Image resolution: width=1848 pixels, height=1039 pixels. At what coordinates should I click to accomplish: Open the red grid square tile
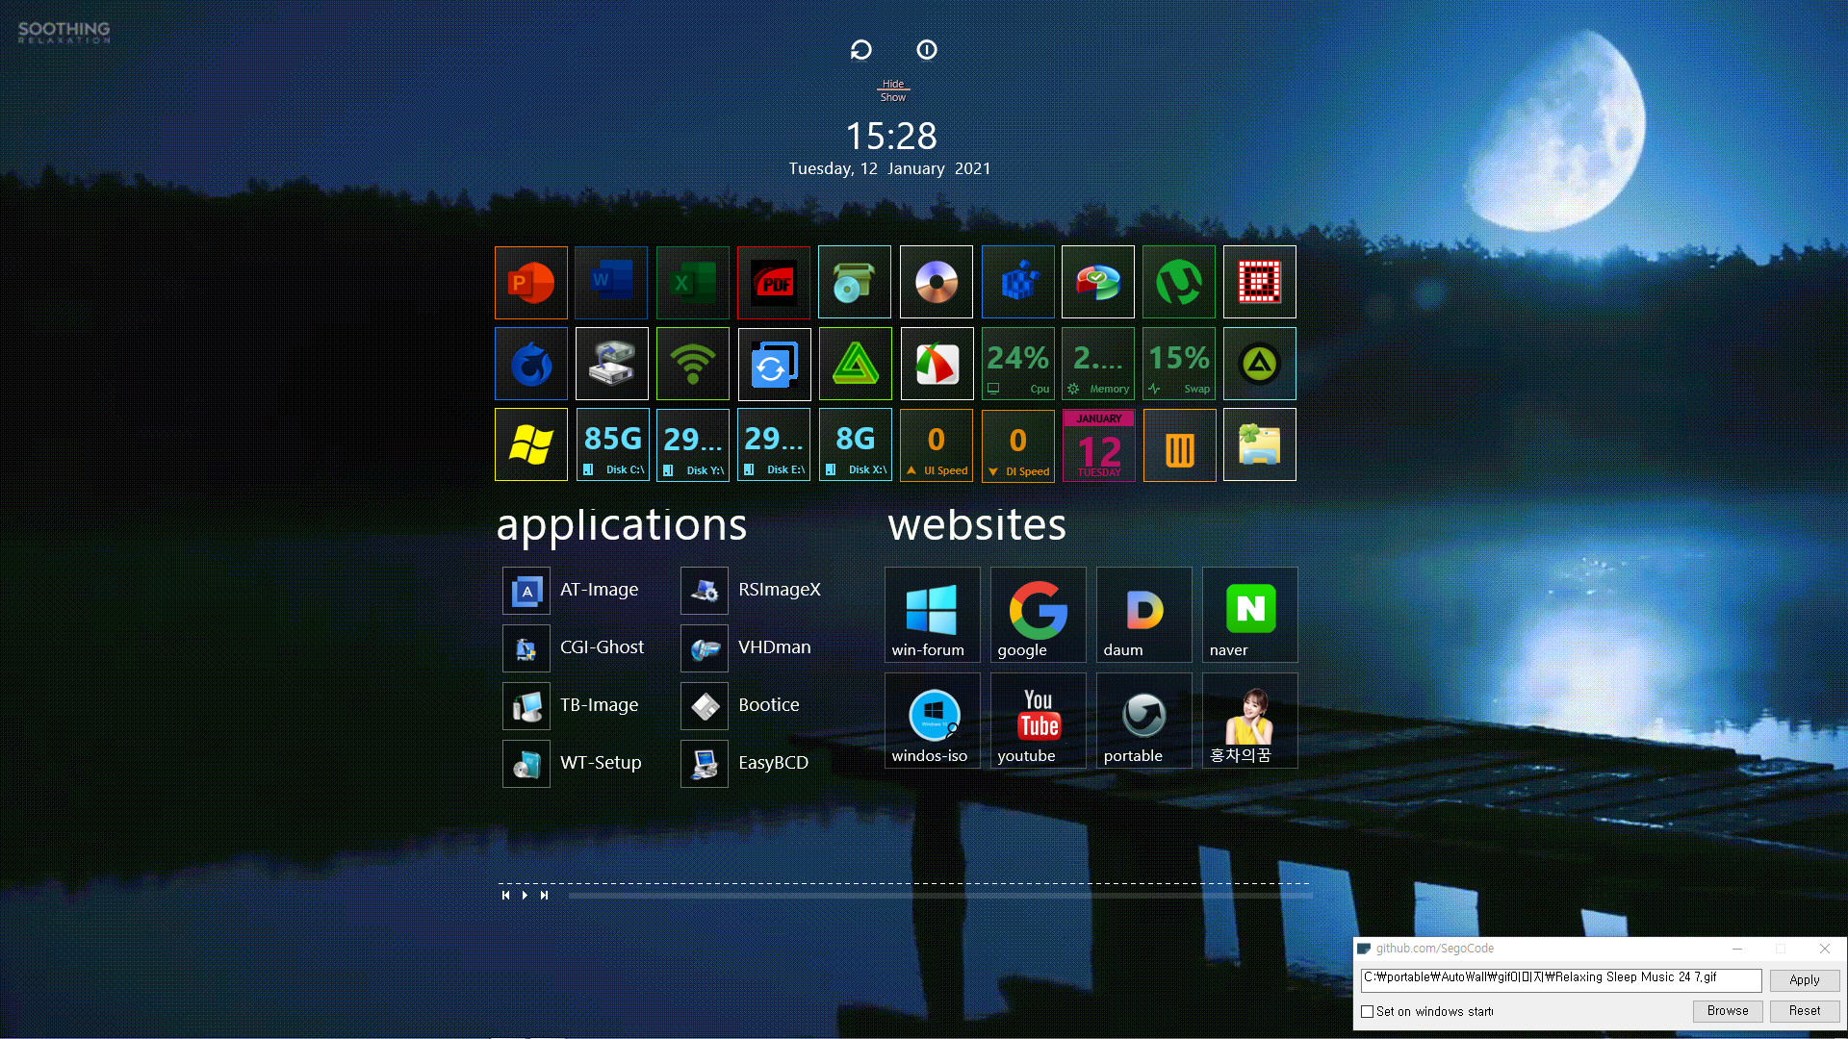click(1260, 283)
